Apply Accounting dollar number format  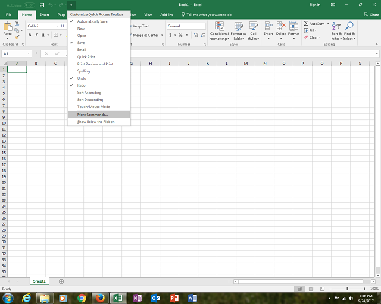(170, 35)
